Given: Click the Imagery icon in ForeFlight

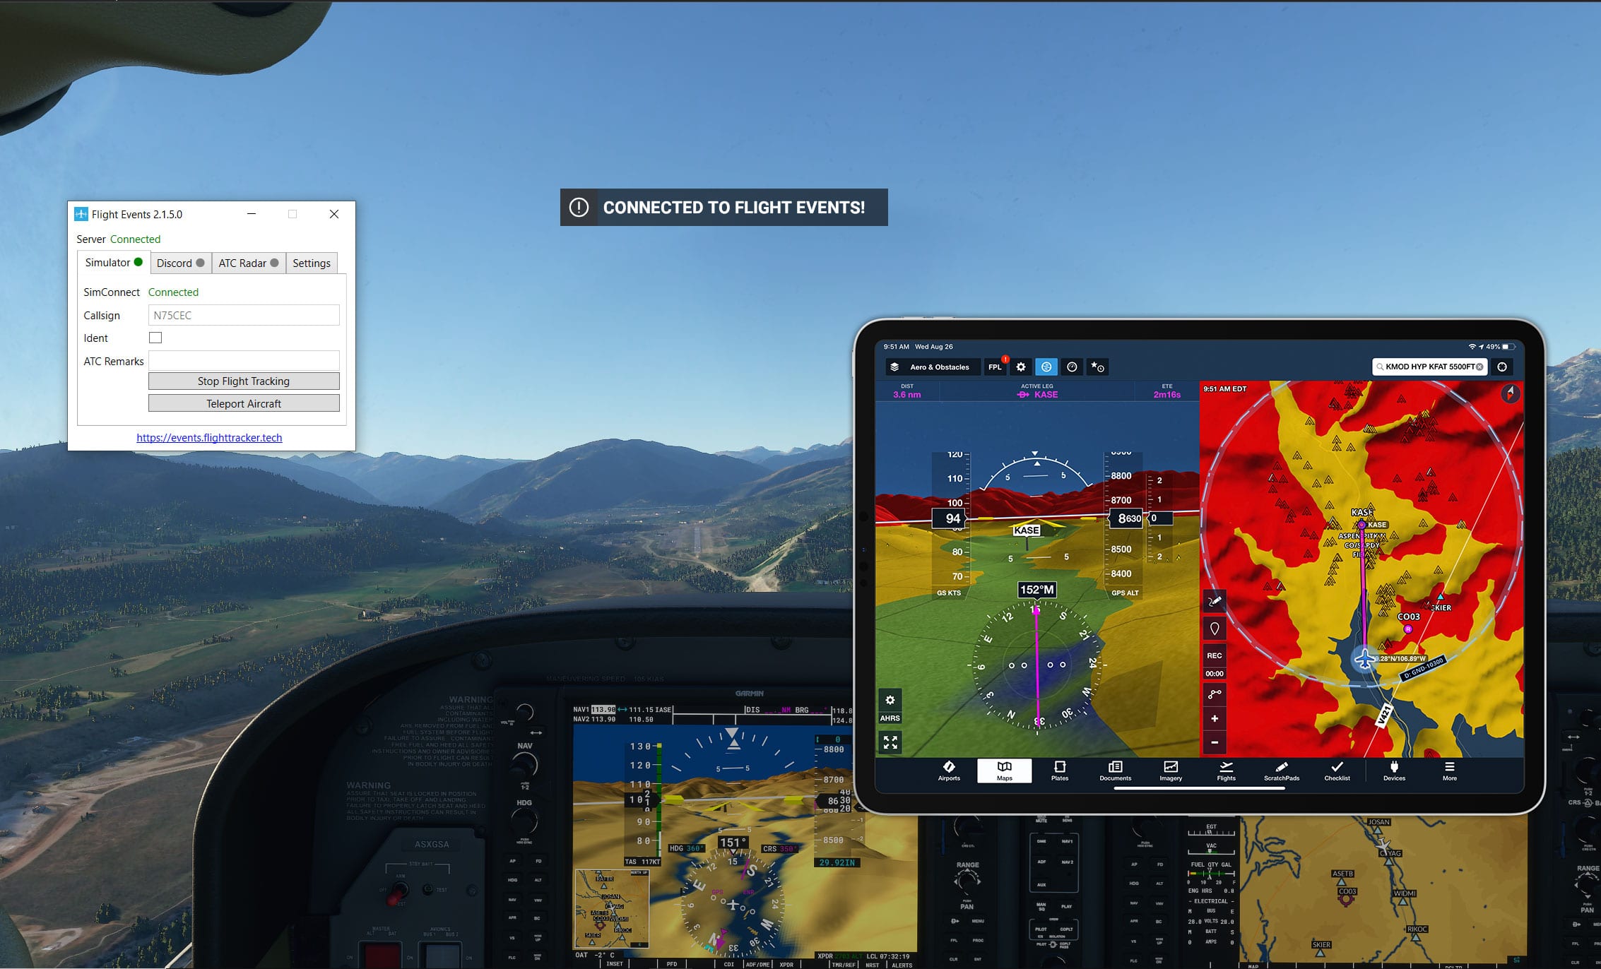Looking at the screenshot, I should [x=1172, y=770].
